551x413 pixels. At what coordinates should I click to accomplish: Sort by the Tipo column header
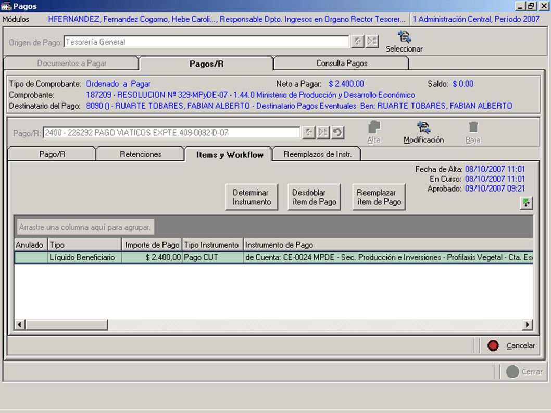click(84, 245)
